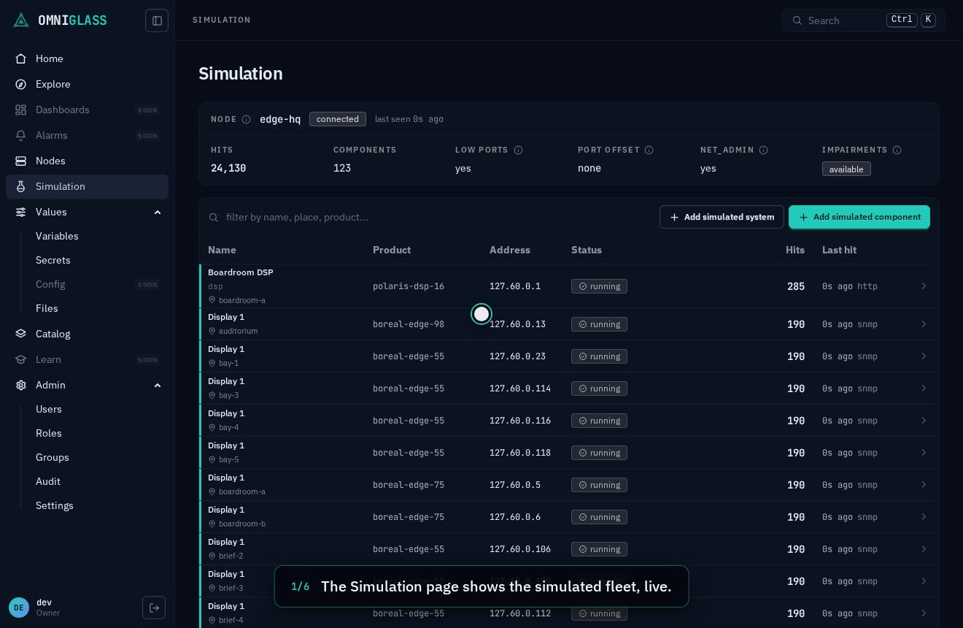Screen dimensions: 963x628
Task: Sort by the Name column header
Action: 222,250
